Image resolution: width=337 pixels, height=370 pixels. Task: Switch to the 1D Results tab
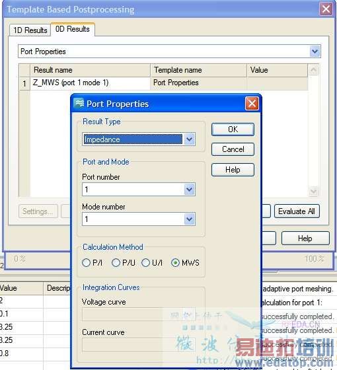coord(30,30)
